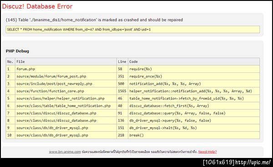Click the break() code cell

click(194, 135)
